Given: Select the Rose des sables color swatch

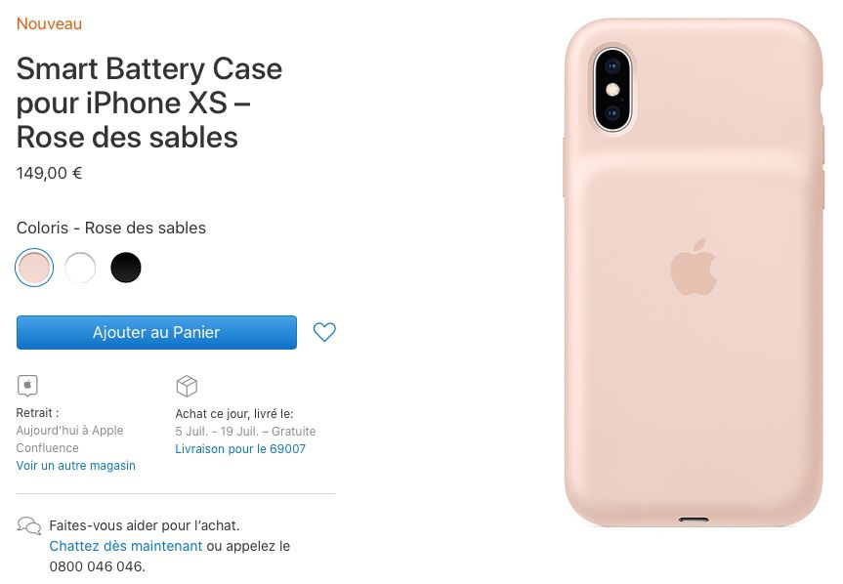Looking at the screenshot, I should [x=34, y=267].
